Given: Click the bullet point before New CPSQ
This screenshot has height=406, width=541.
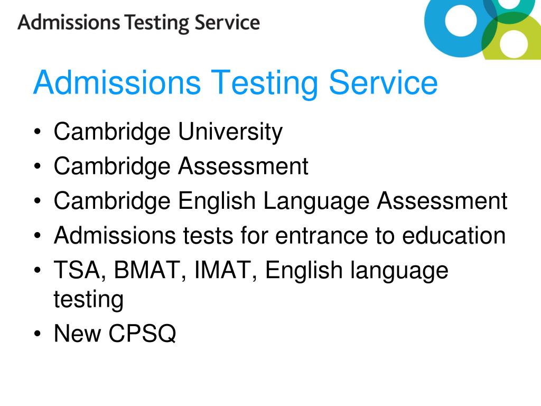Looking at the screenshot, I should tap(38, 334).
